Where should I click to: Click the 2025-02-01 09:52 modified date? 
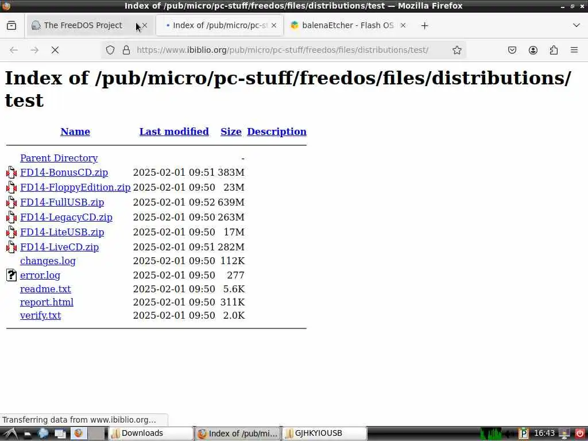click(174, 202)
